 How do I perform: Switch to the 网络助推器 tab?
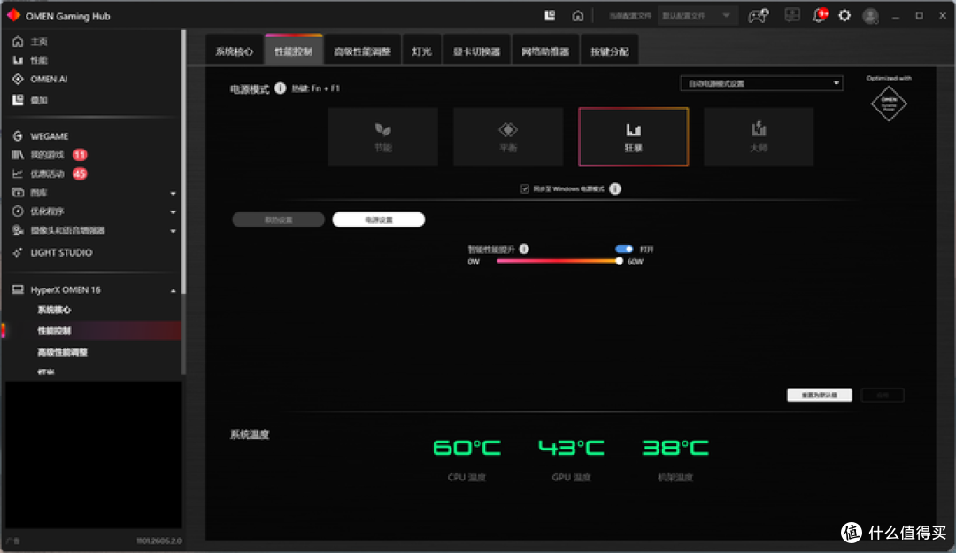[545, 51]
